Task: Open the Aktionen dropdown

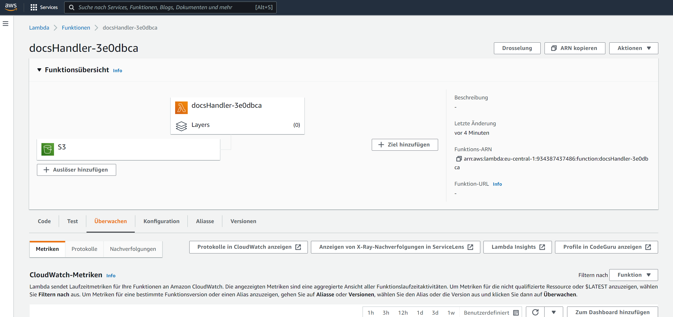Action: 633,48
